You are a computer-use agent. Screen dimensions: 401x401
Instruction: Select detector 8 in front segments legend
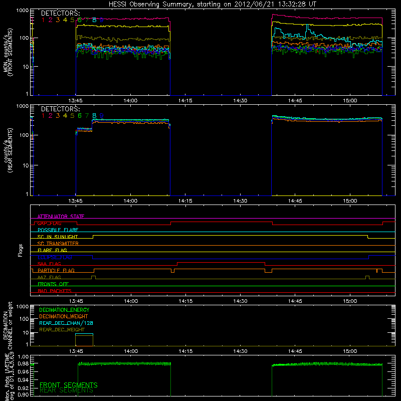(94, 20)
